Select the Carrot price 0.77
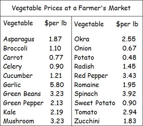 56,57
